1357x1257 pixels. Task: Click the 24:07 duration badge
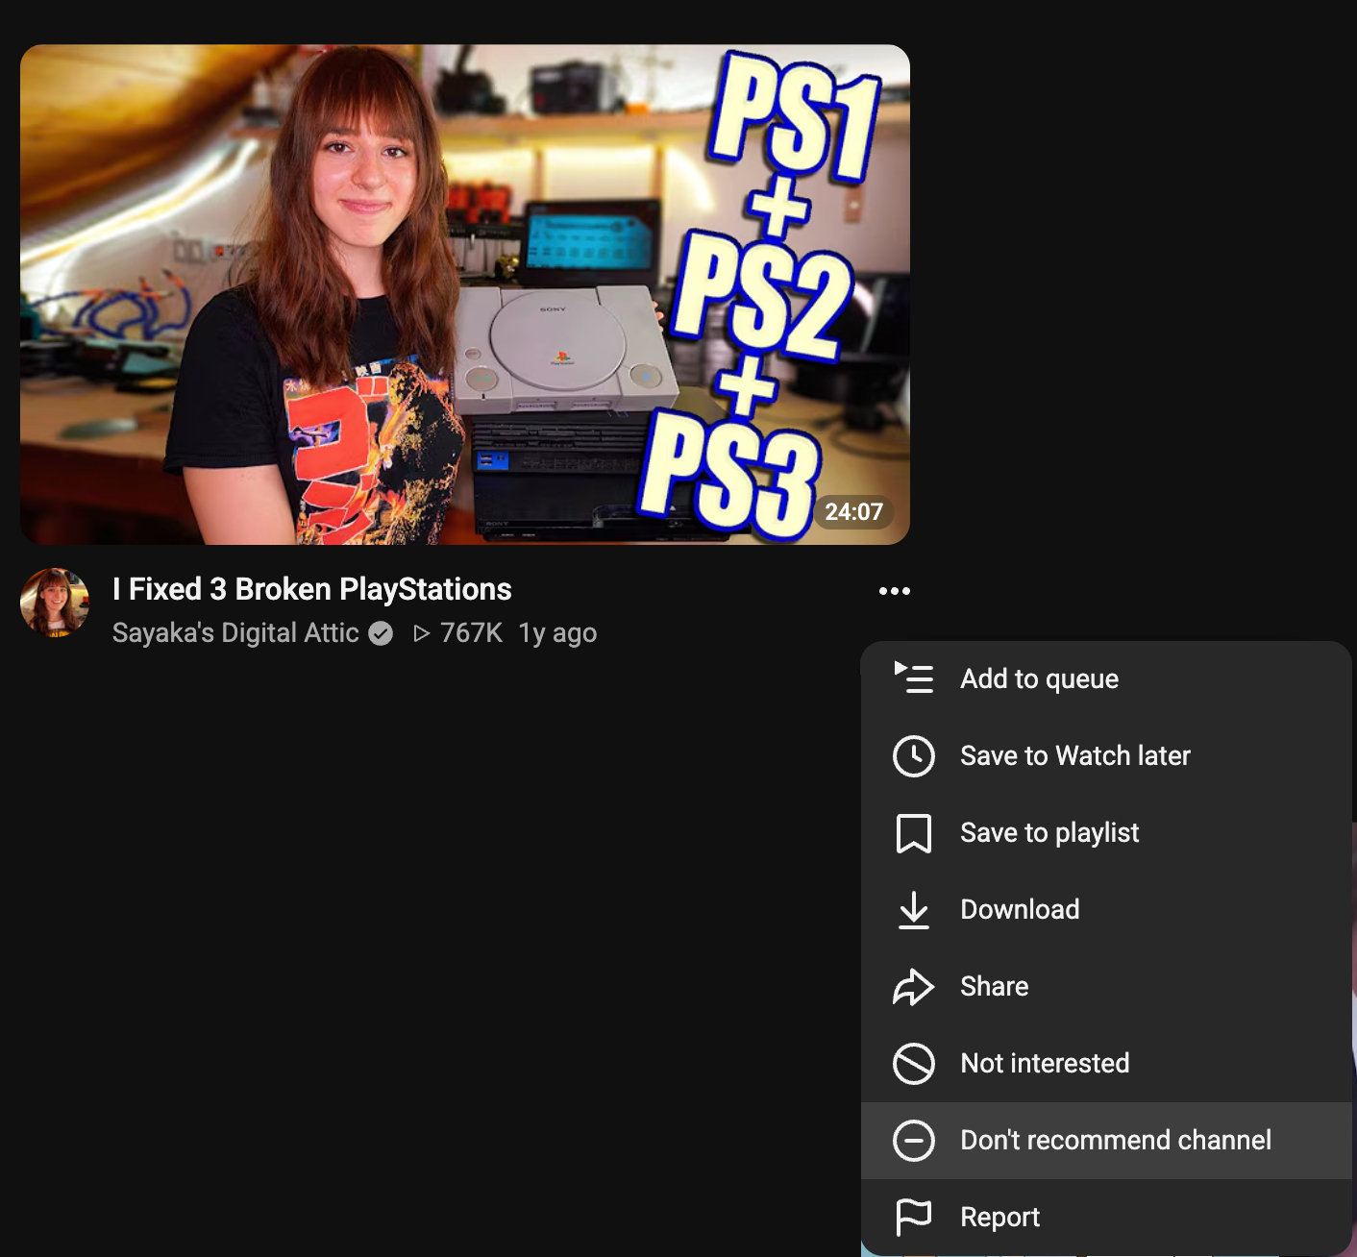(x=853, y=512)
